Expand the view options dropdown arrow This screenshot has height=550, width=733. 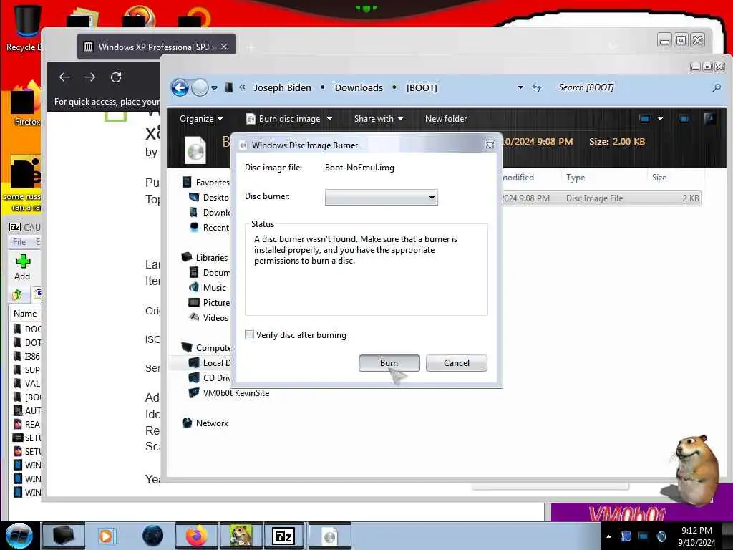[660, 119]
